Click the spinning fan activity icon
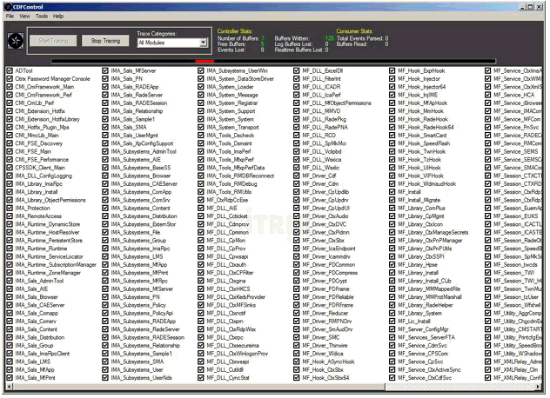The image size is (550, 398). tap(14, 40)
